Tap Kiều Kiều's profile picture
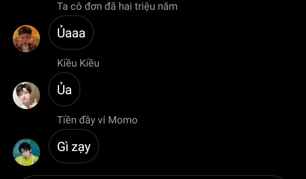 pyautogui.click(x=26, y=95)
